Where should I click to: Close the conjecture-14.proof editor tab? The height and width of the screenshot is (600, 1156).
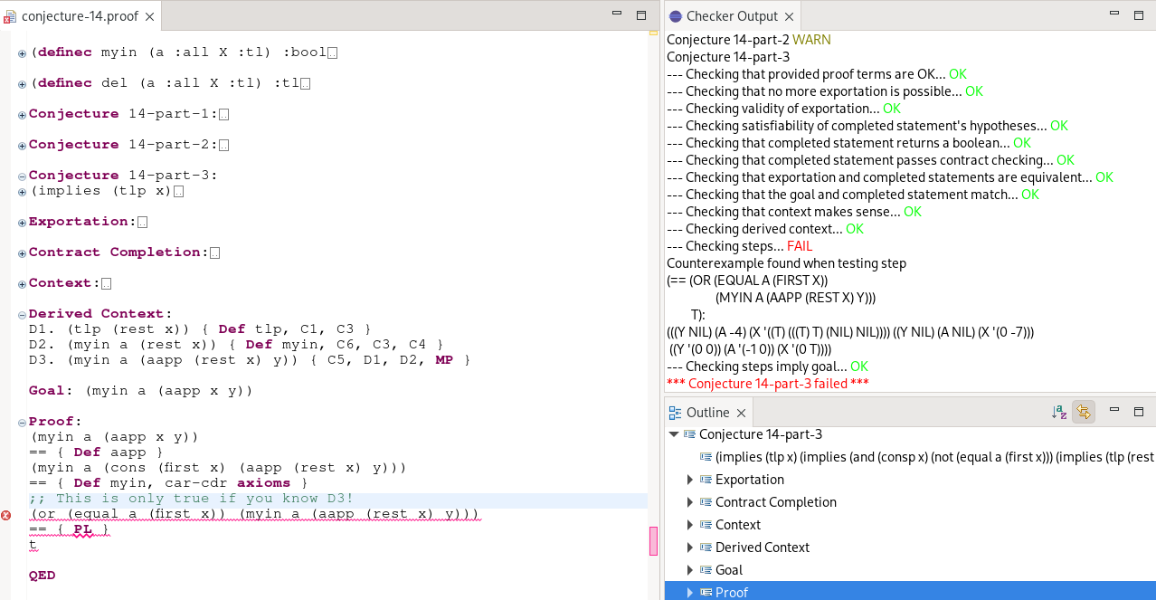(149, 16)
